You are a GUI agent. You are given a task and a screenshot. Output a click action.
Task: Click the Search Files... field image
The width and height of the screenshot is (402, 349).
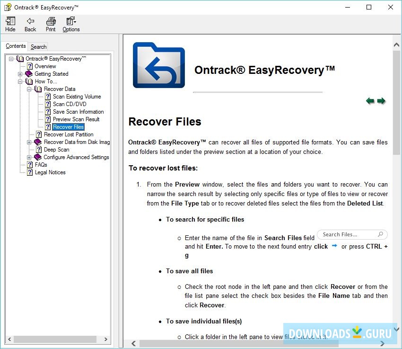(352, 234)
